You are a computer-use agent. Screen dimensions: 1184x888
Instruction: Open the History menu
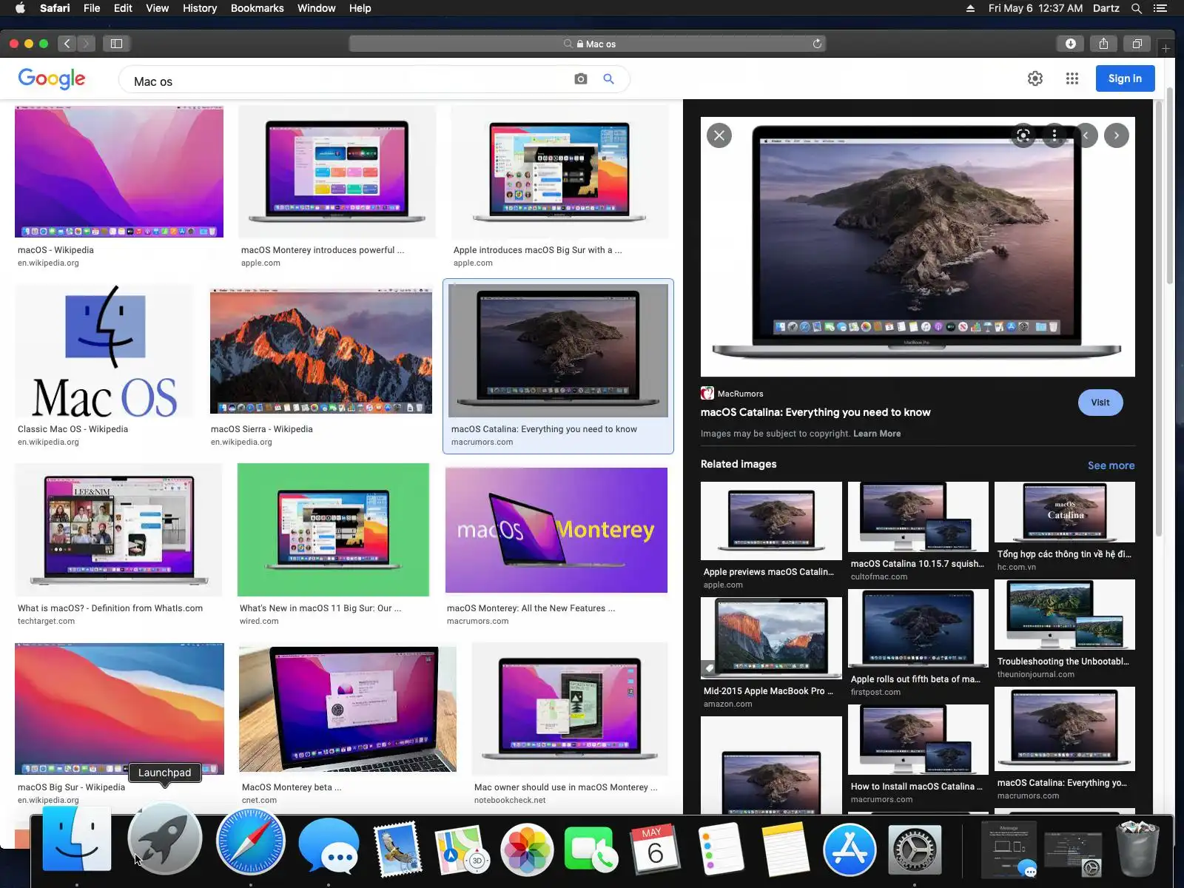coord(200,8)
